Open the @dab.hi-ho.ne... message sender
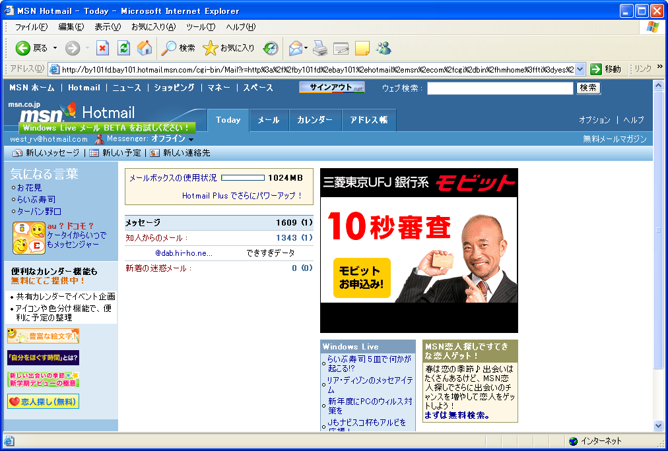The height and width of the screenshot is (451, 668). pyautogui.click(x=184, y=253)
